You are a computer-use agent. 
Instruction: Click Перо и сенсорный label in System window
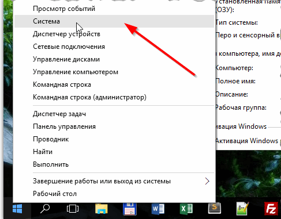248,35
